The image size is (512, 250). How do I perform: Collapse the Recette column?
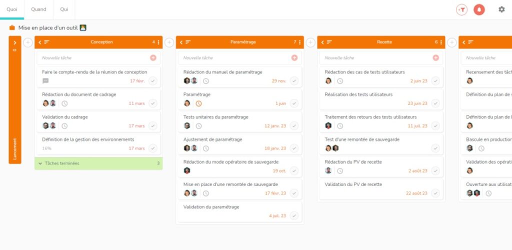click(322, 42)
